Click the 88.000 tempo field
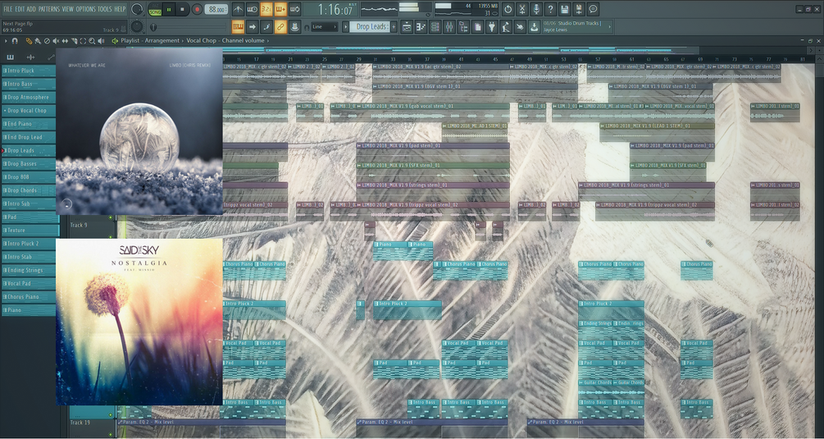This screenshot has height=439, width=824. [216, 10]
